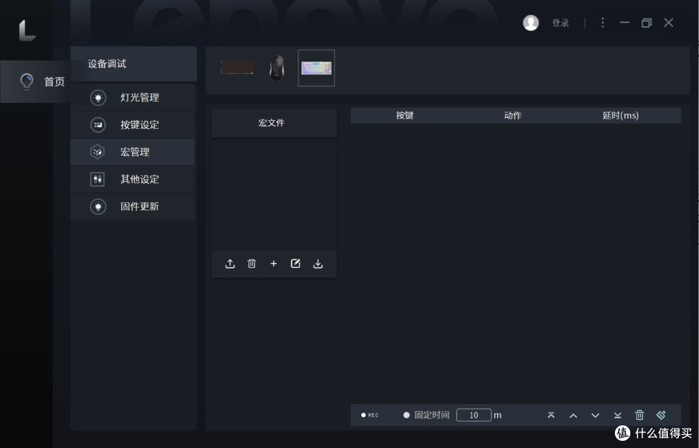Close the Lenovo application window
The image size is (699, 448).
click(668, 23)
